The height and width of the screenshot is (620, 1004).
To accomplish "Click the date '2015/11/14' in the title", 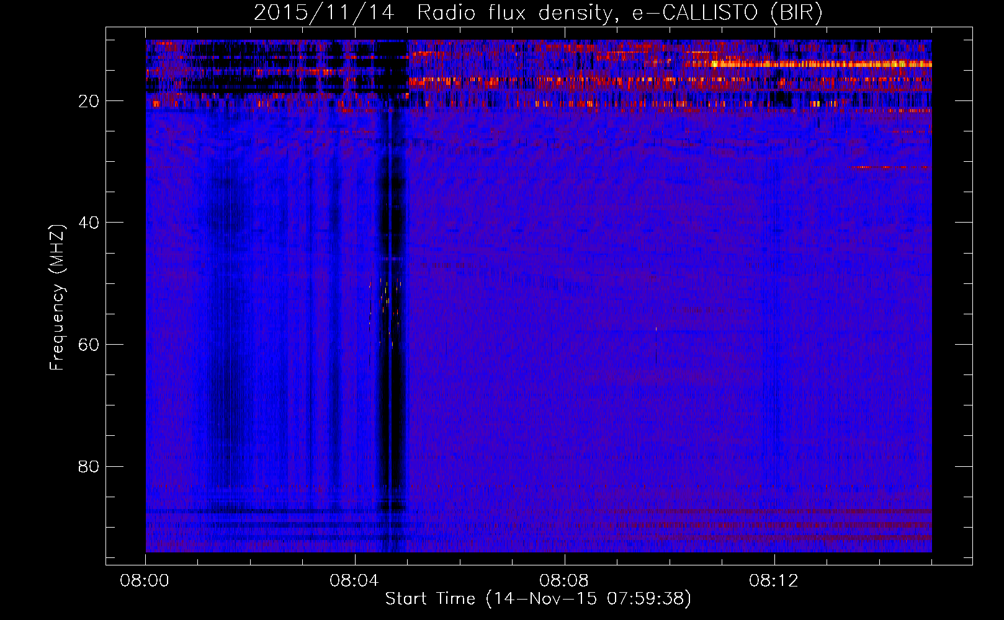I will point(324,13).
